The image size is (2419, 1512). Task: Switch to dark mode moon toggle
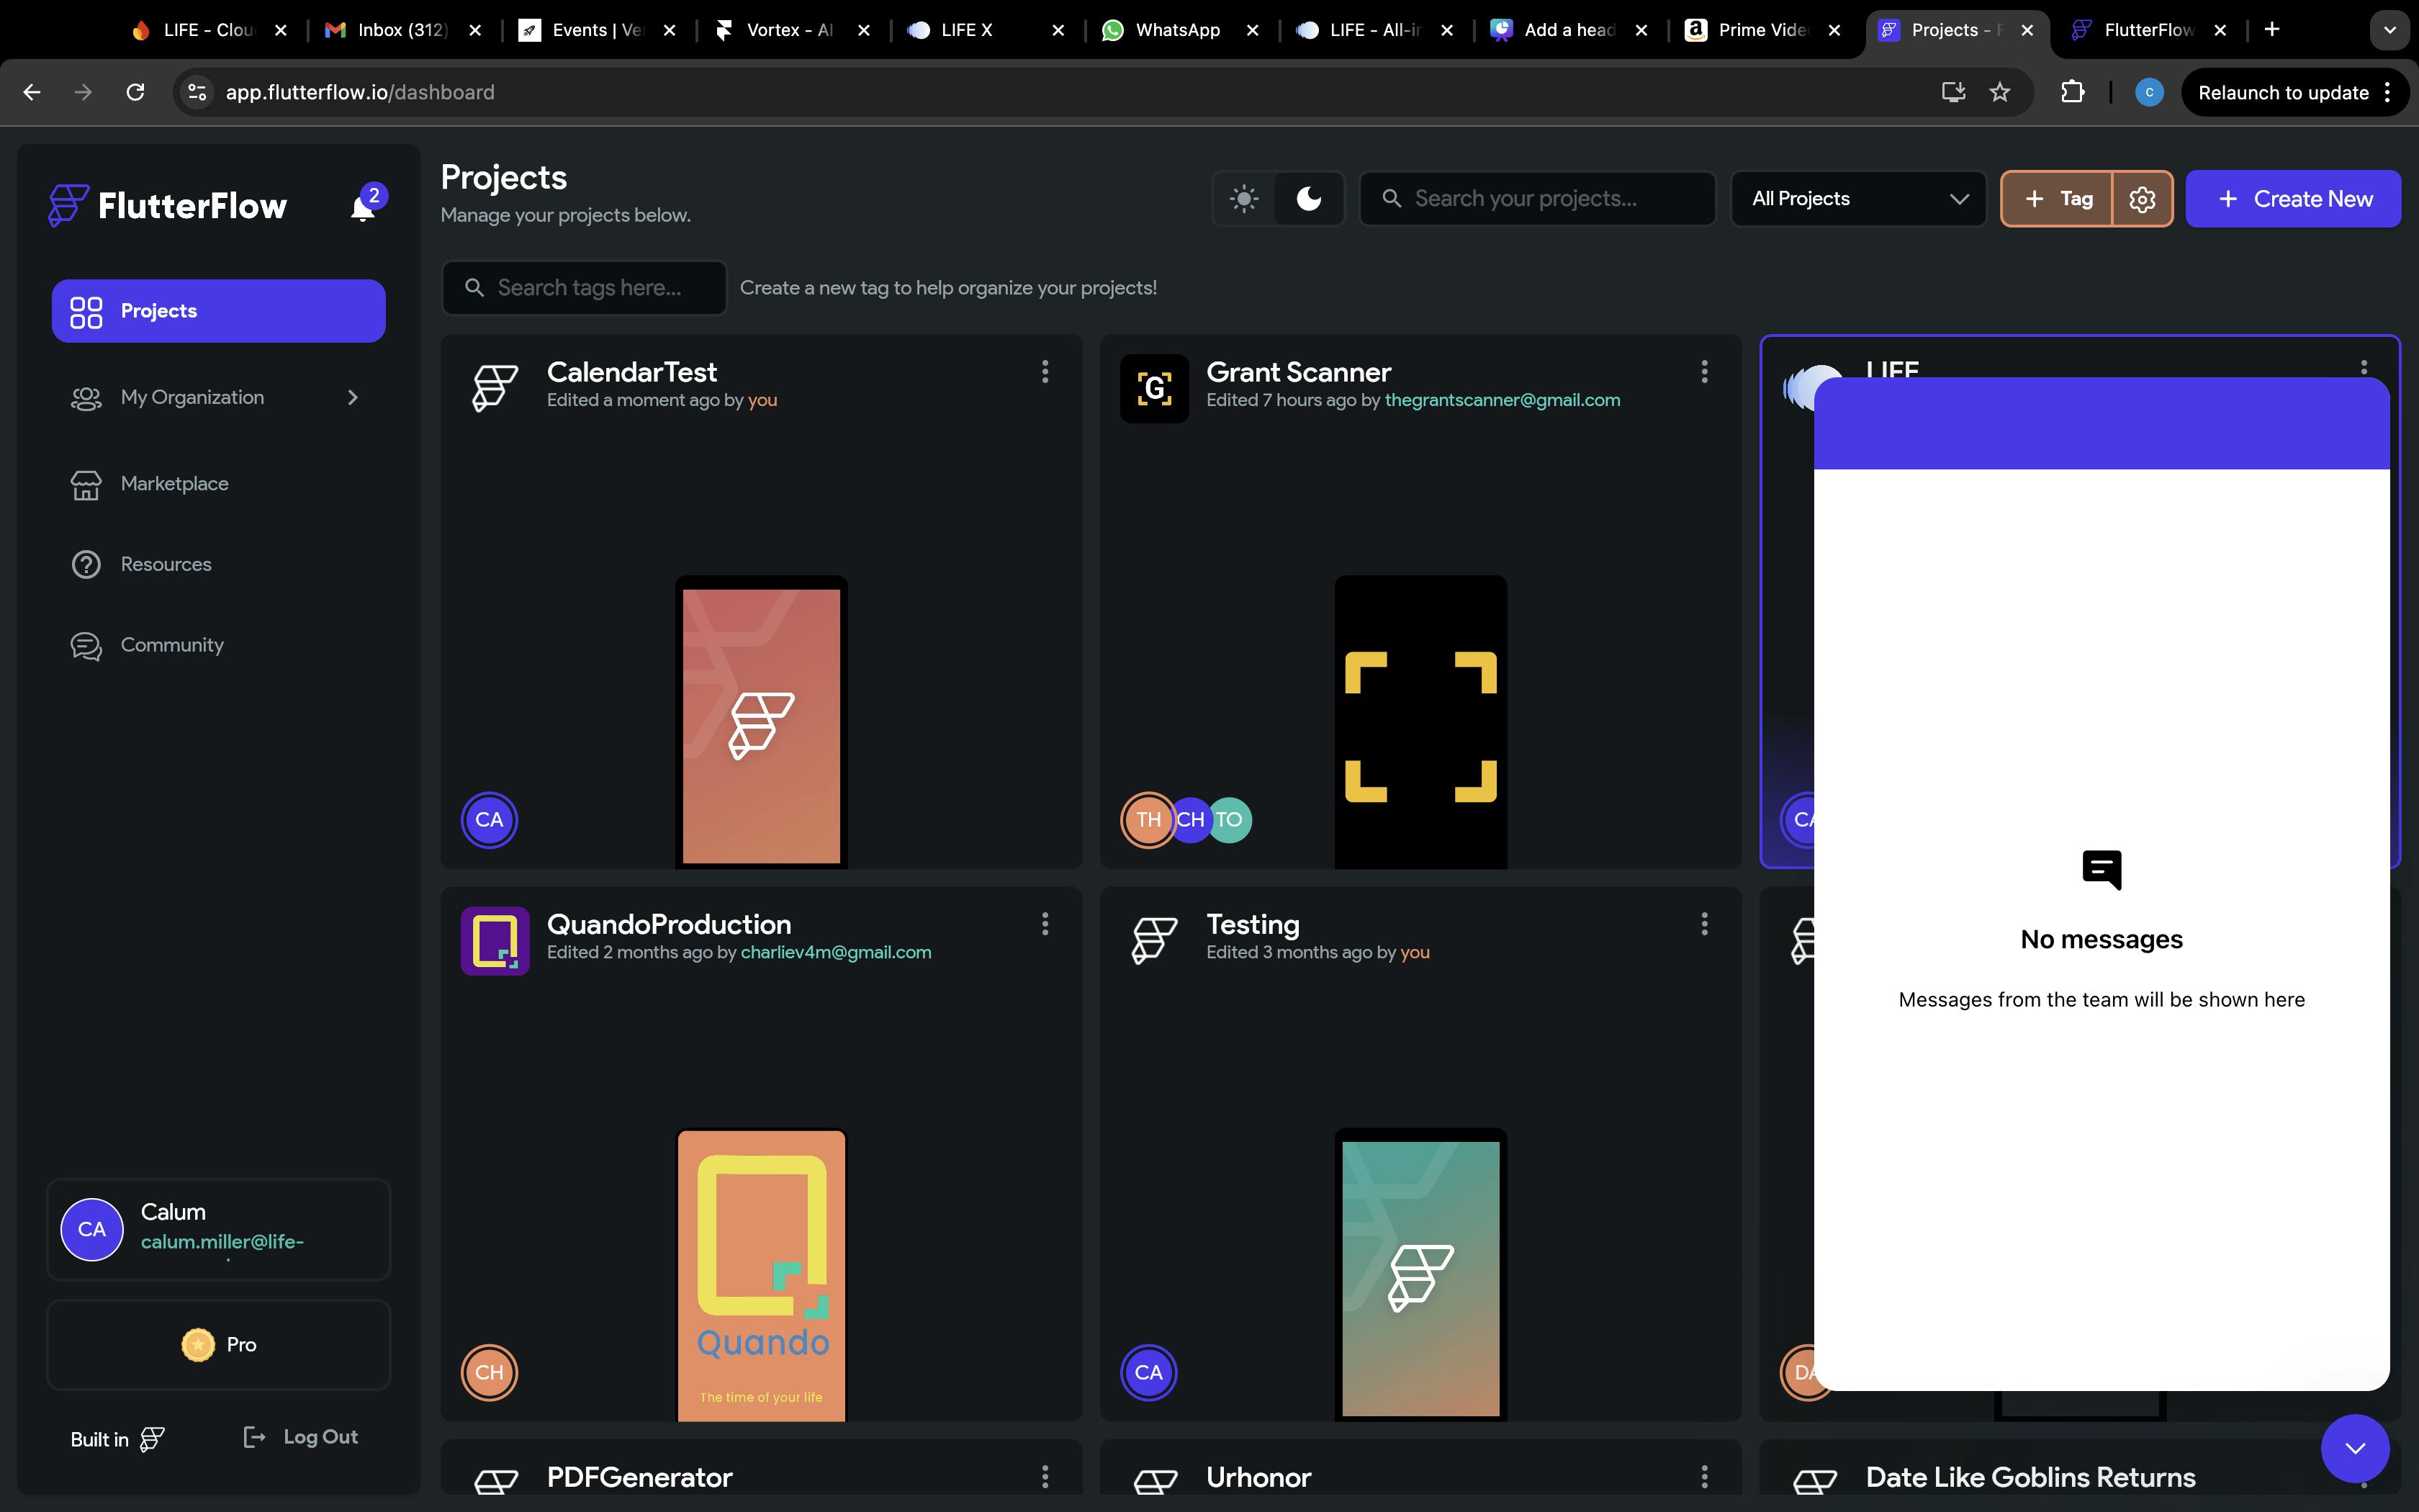[x=1308, y=199]
